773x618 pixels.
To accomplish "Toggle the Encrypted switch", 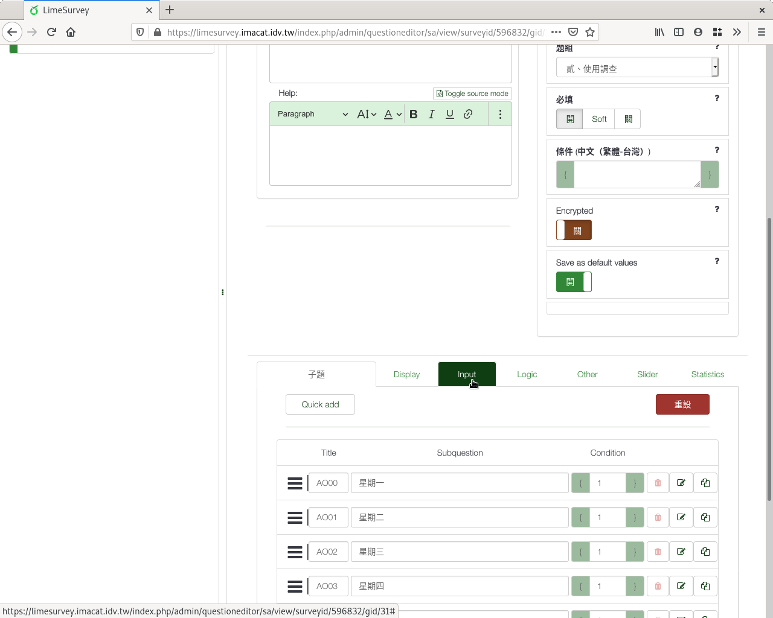I will point(574,230).
